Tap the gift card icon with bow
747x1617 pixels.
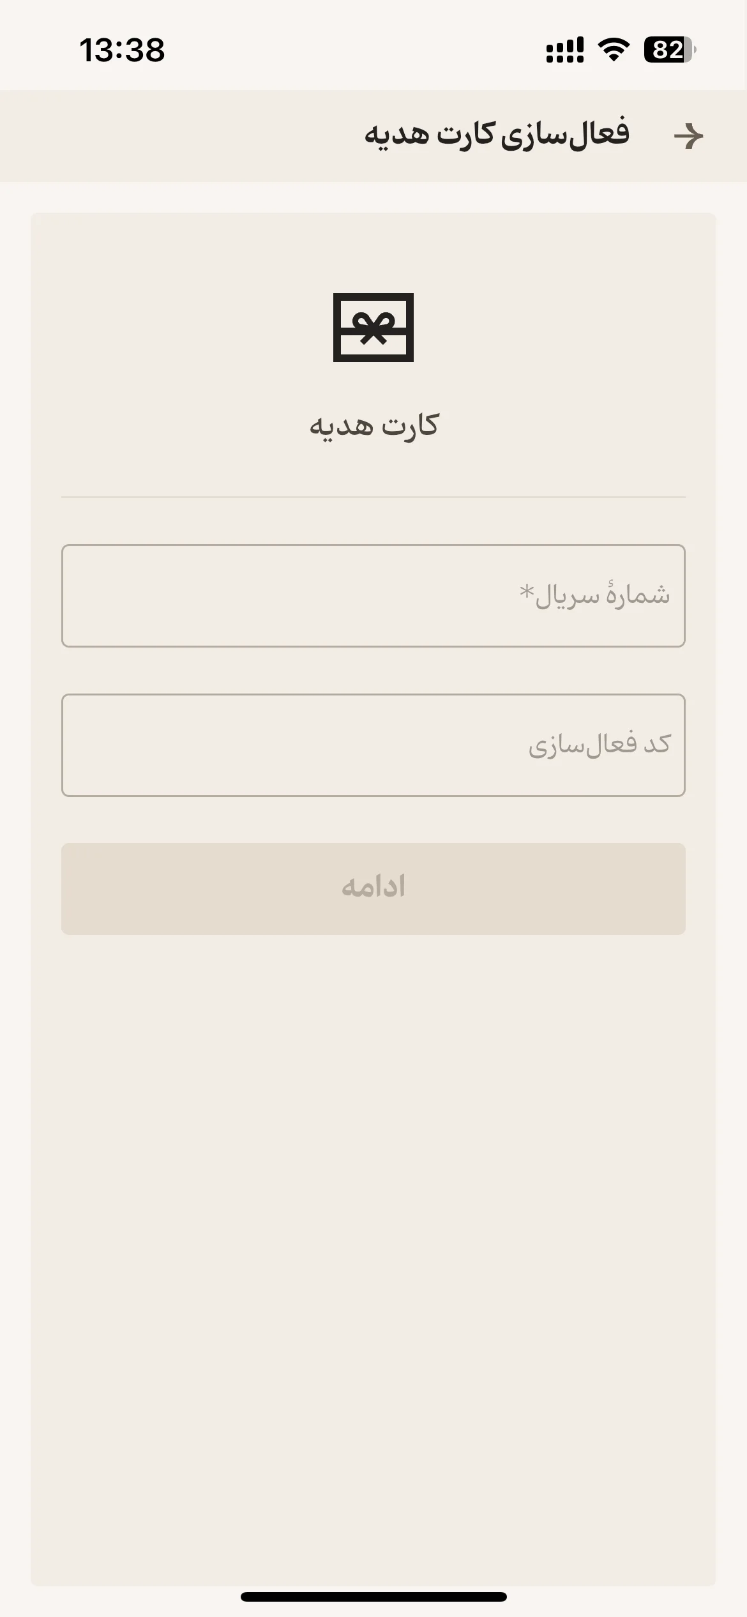click(373, 328)
